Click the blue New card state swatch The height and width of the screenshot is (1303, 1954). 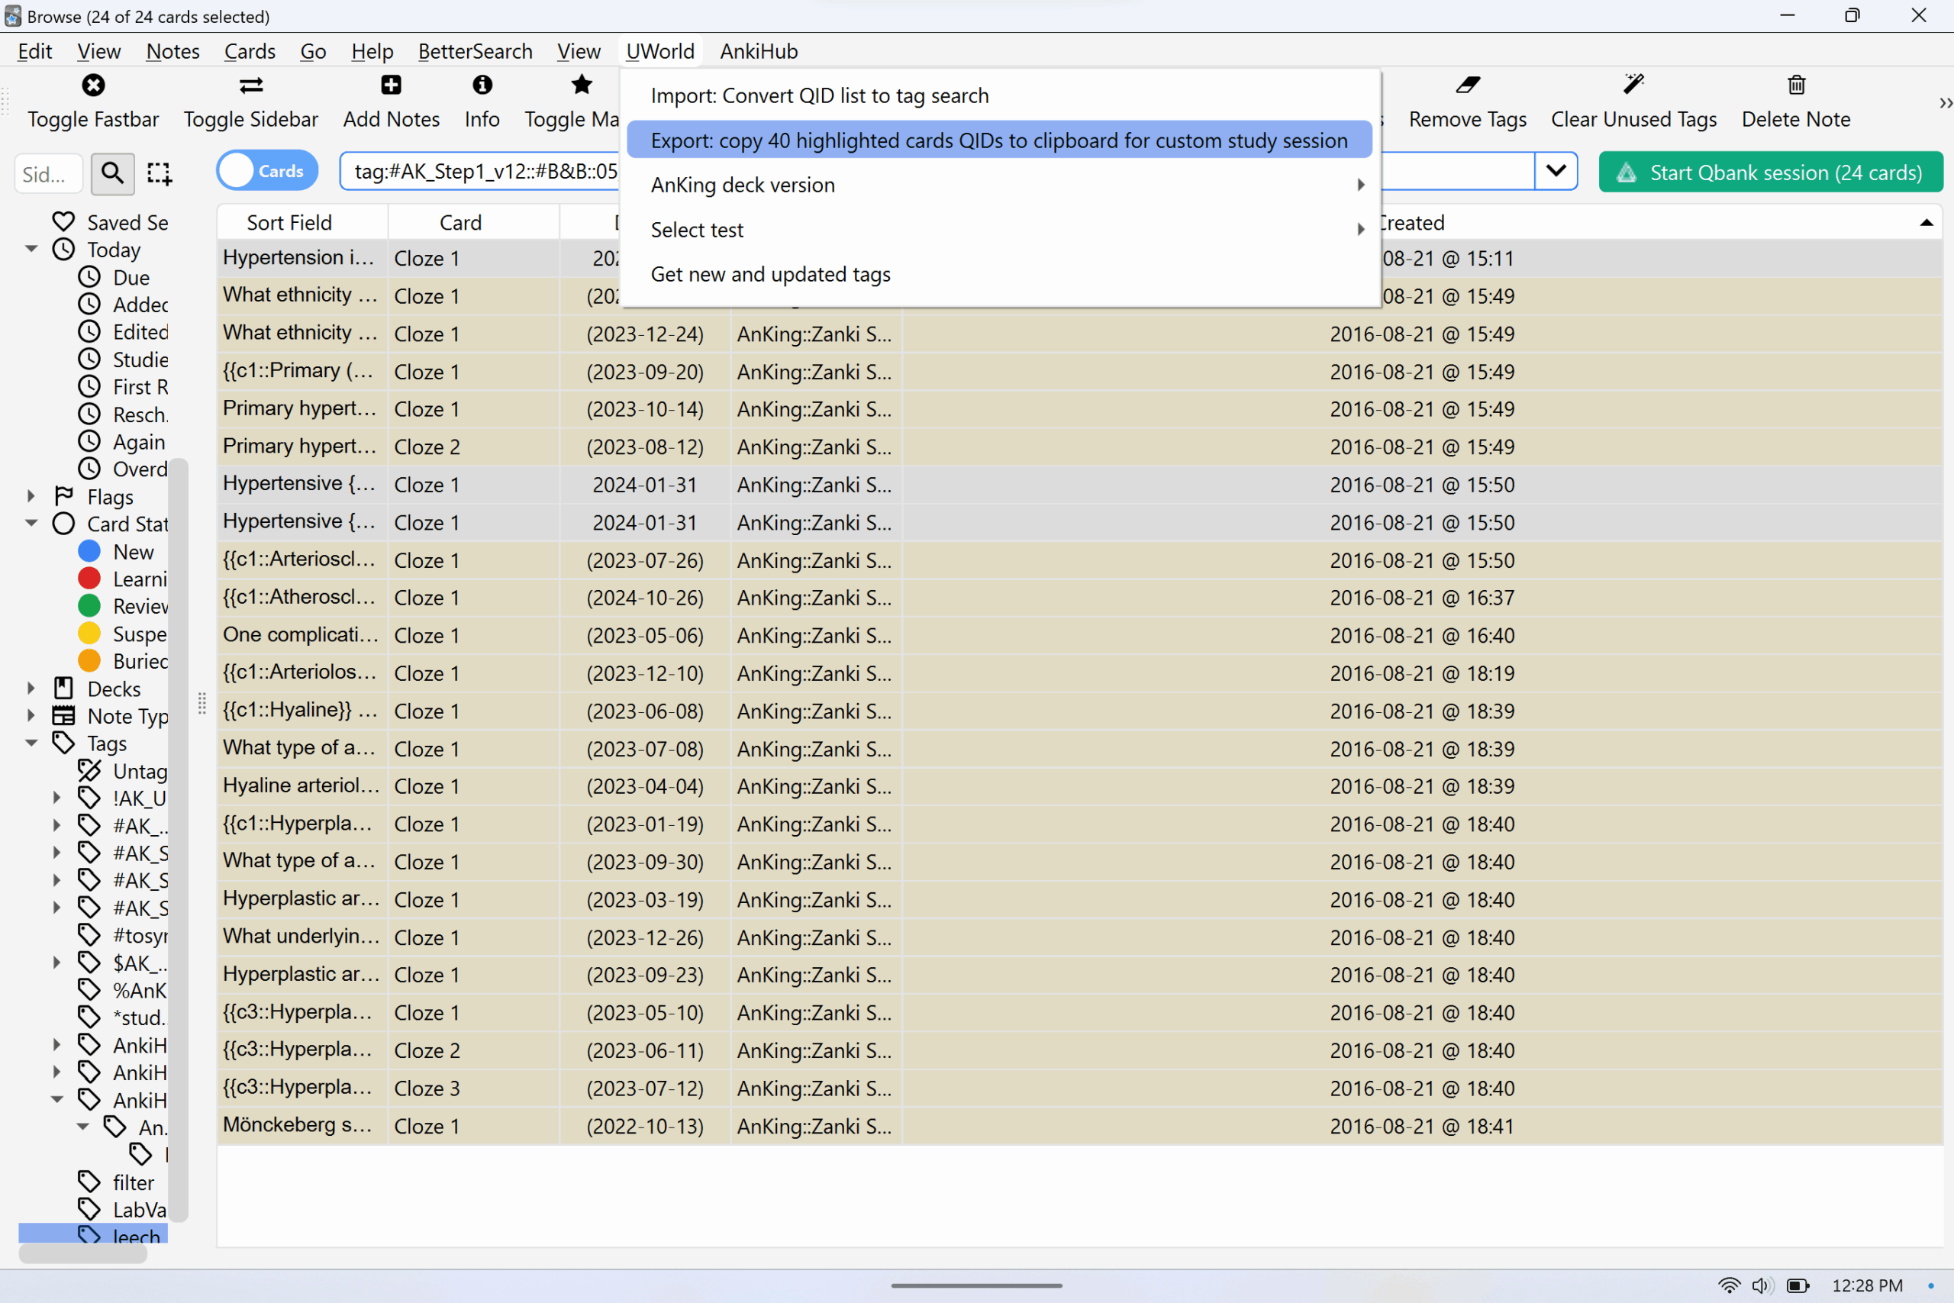point(89,552)
